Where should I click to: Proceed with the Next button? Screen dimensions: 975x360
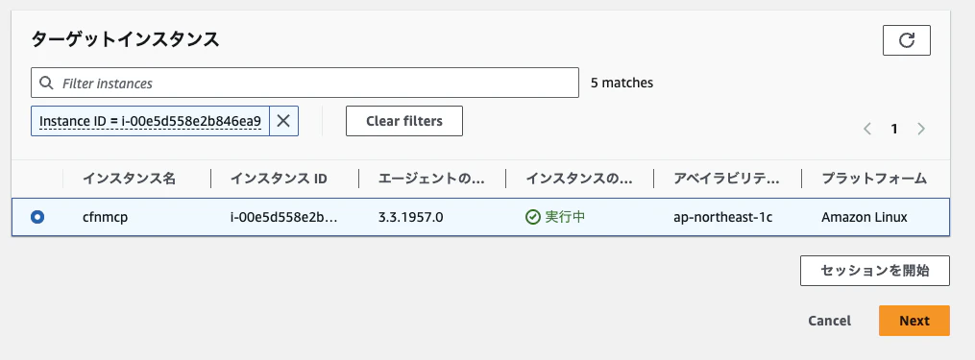tap(914, 321)
